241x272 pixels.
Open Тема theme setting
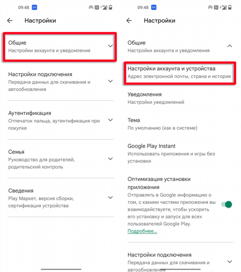pos(180,124)
